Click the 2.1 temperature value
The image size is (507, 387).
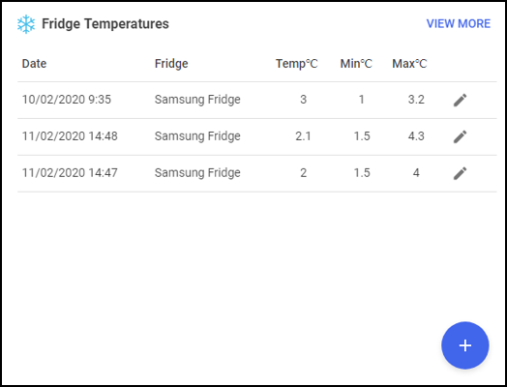pos(303,136)
